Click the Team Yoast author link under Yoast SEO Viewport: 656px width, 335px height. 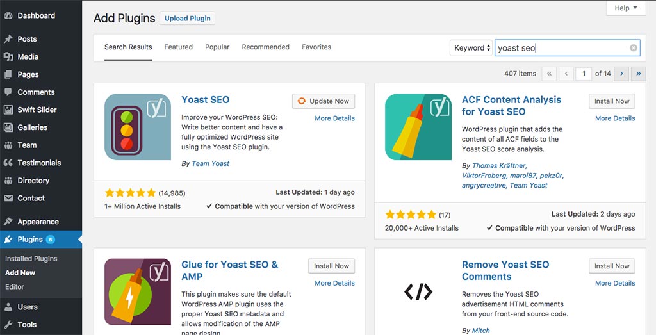(210, 163)
